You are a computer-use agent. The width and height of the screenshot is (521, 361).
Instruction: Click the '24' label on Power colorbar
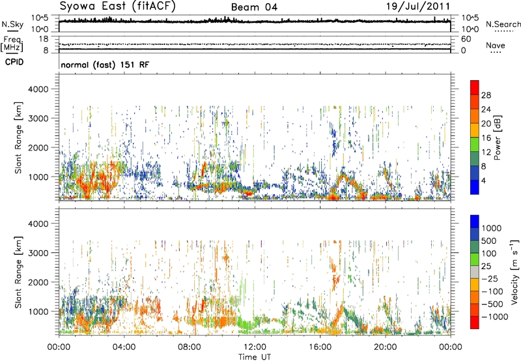(x=486, y=109)
